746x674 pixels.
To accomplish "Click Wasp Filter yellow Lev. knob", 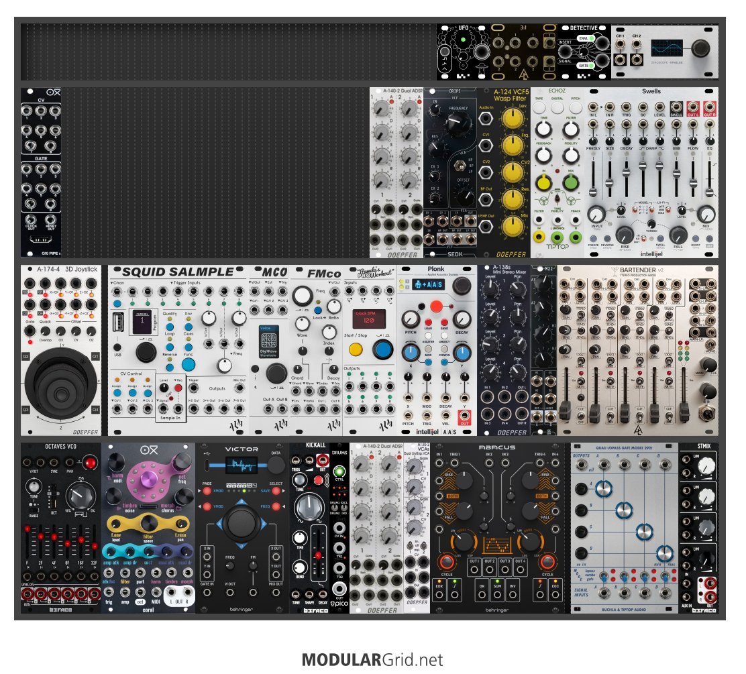I will click(513, 119).
